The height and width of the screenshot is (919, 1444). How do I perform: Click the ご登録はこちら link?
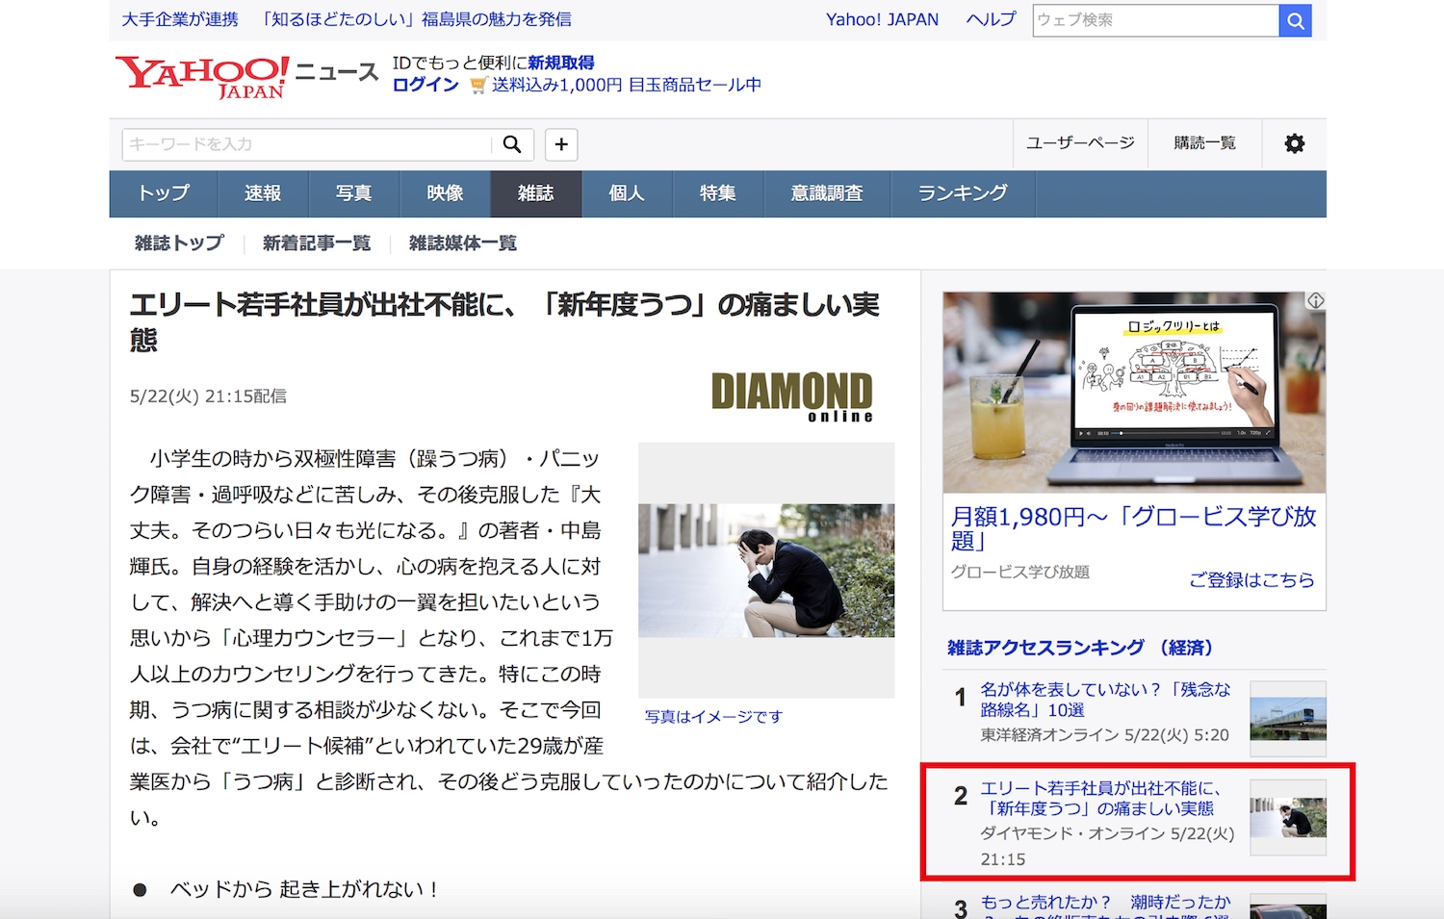tap(1251, 579)
